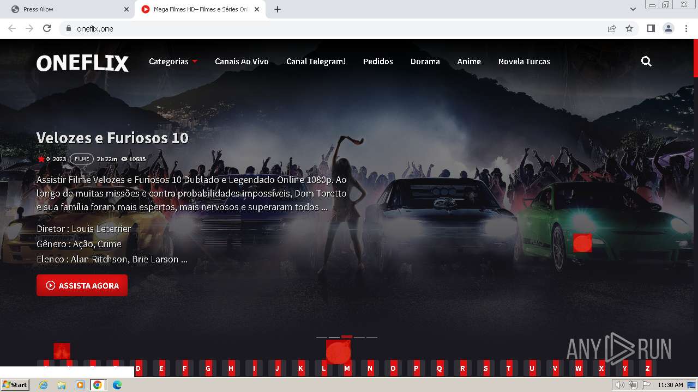Open the search icon in Oneflix header

pos(646,62)
